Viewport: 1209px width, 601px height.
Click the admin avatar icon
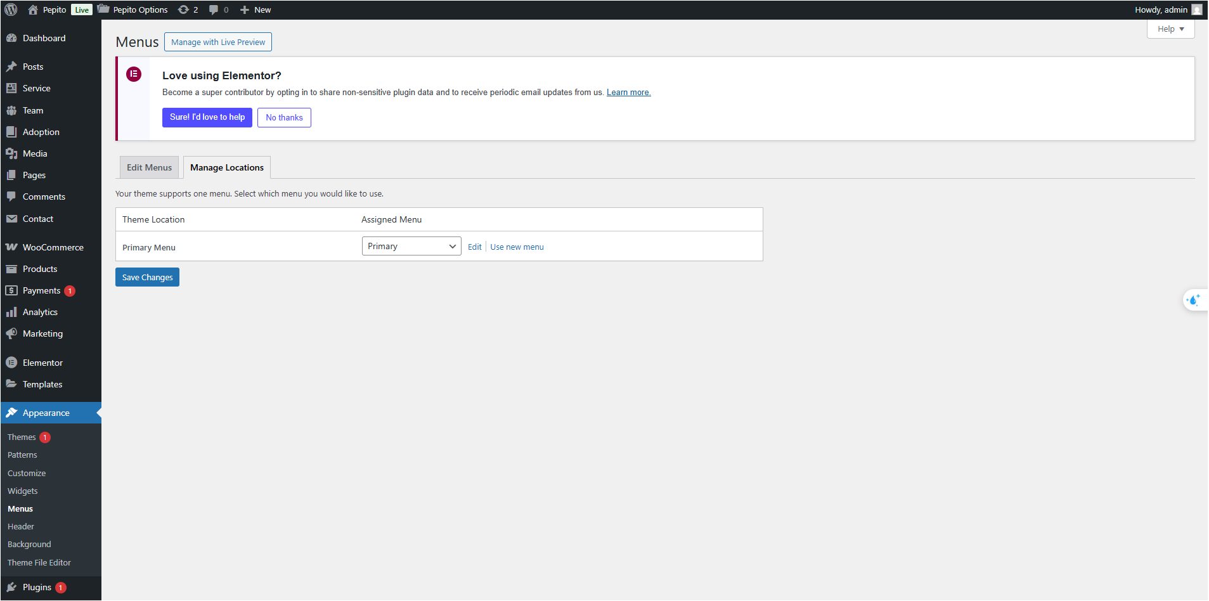click(x=1197, y=10)
